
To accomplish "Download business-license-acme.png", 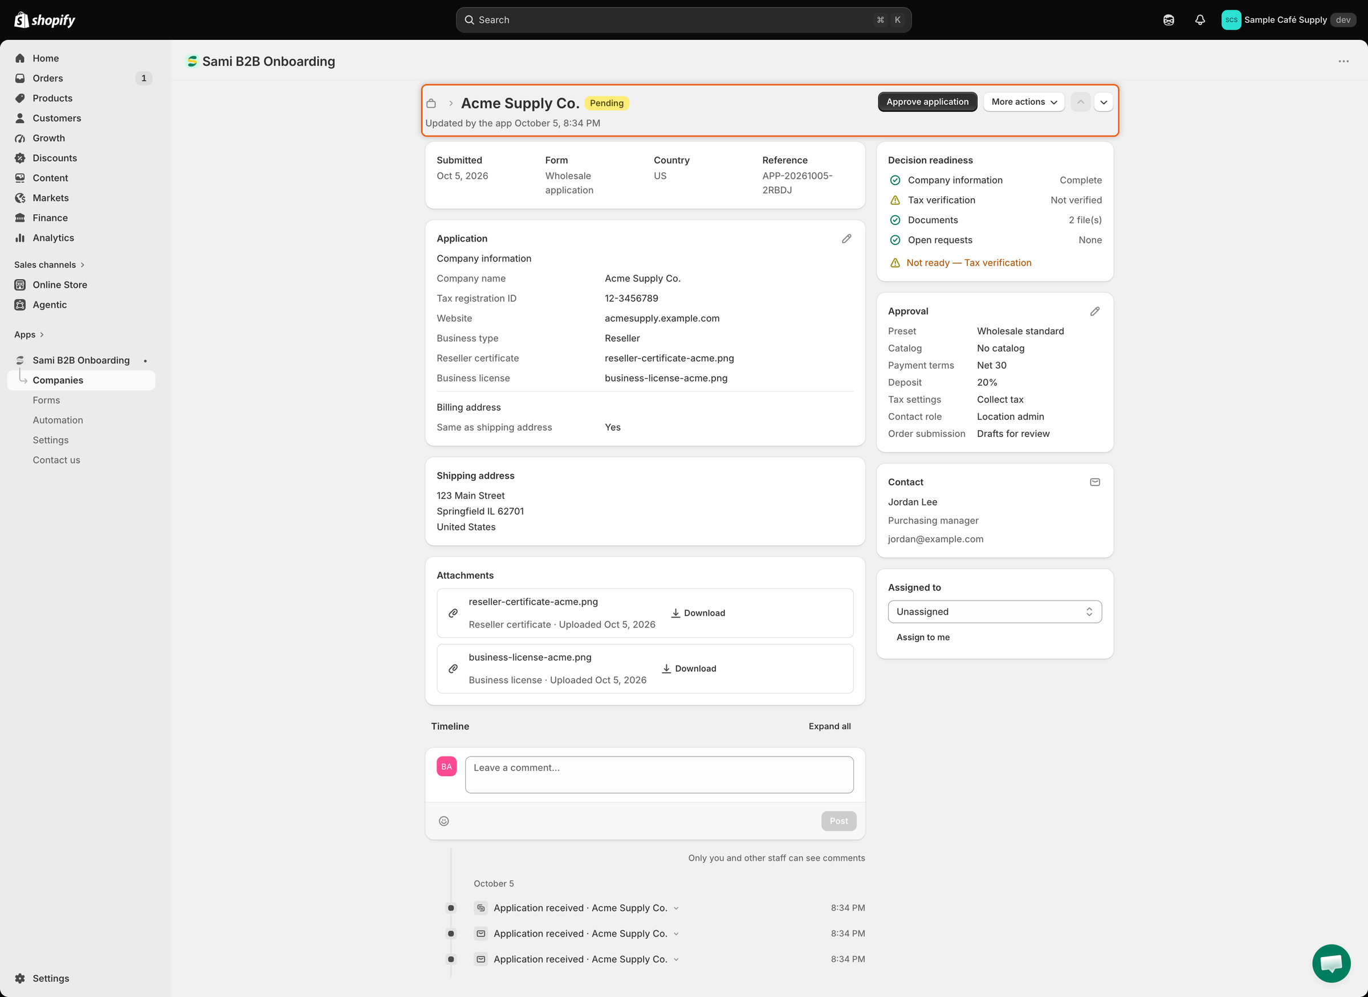I will (689, 669).
